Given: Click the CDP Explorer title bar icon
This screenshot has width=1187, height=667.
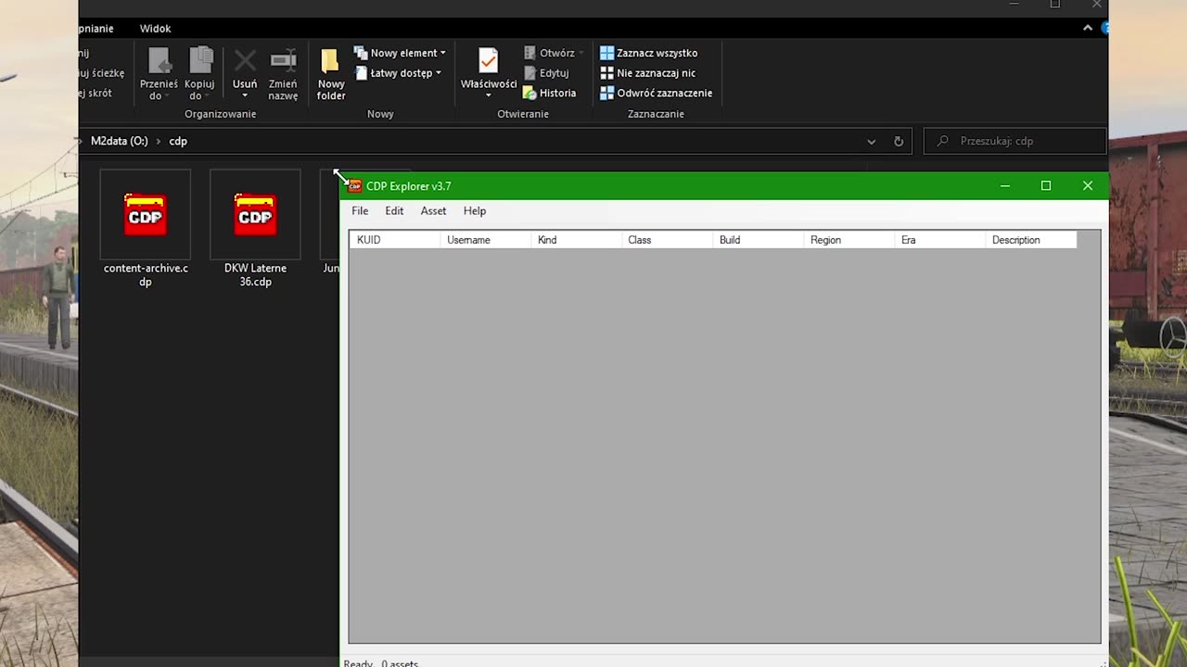Looking at the screenshot, I should pos(355,186).
